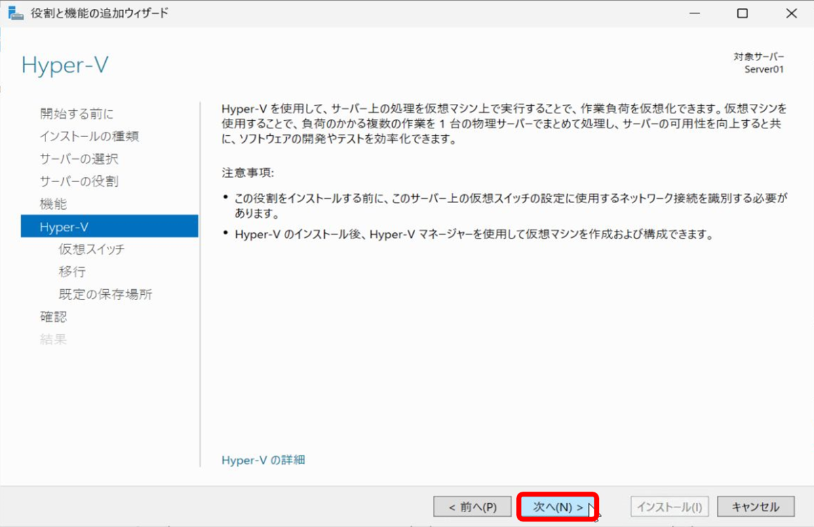Click the large Hyper-V page heading
814x527 pixels.
(x=64, y=65)
